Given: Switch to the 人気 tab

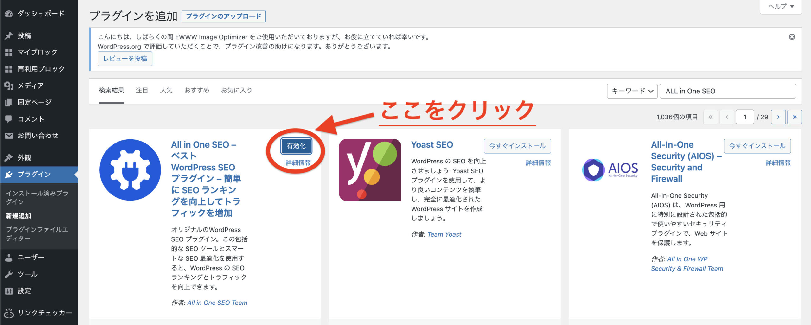Looking at the screenshot, I should tap(166, 91).
